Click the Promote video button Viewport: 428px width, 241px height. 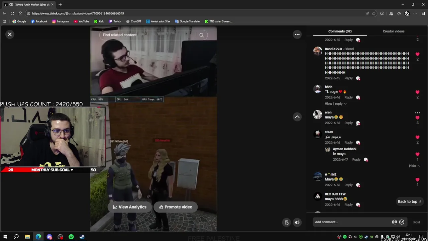click(176, 207)
